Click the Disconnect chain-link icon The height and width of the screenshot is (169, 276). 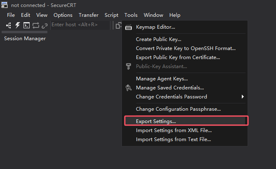[x=44, y=26]
